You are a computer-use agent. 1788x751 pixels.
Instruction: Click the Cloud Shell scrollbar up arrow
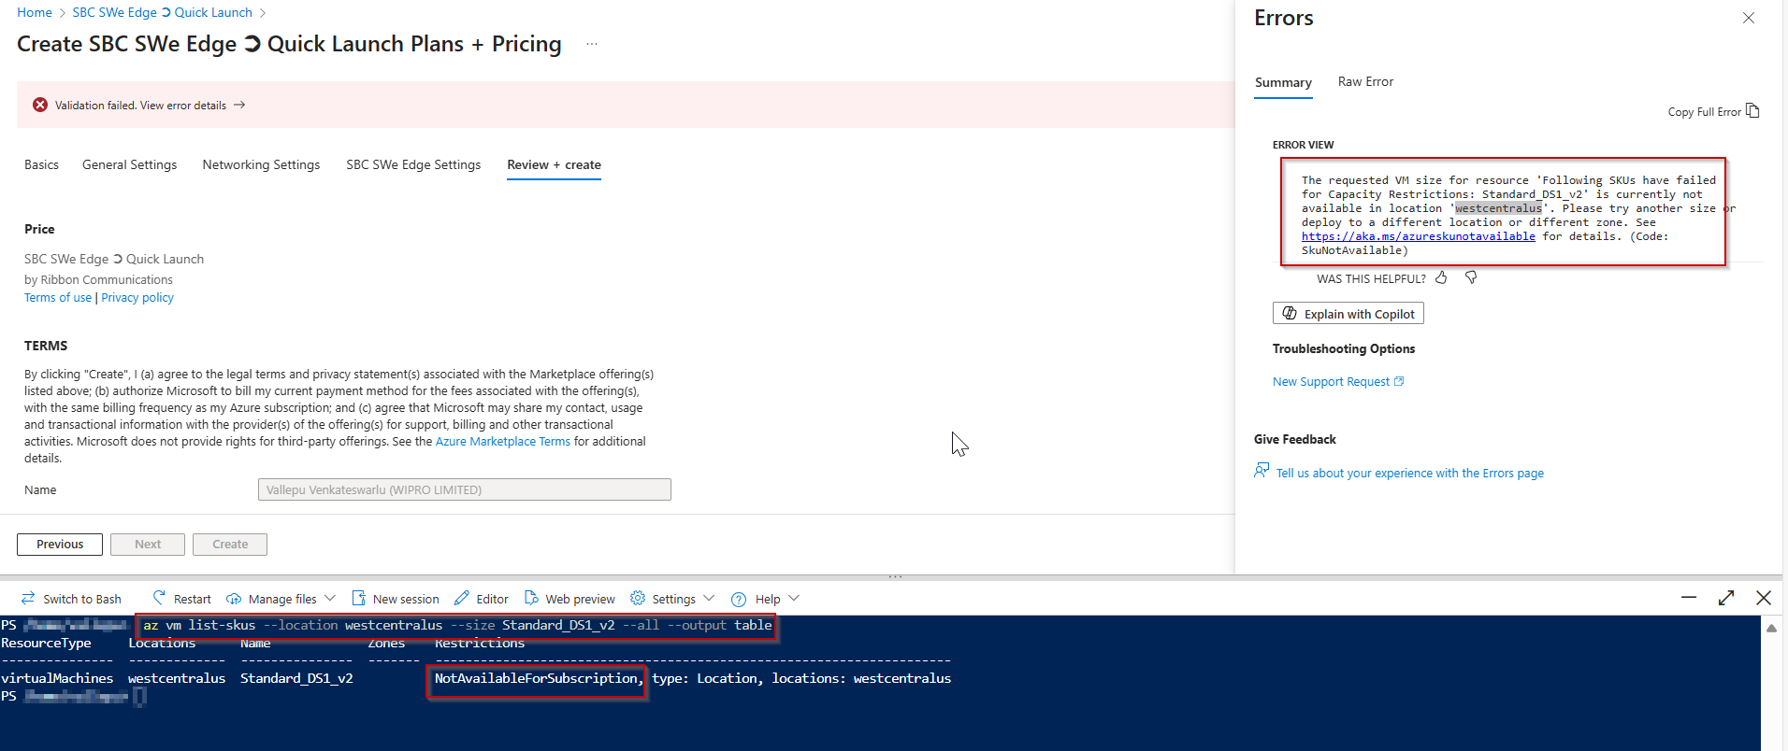pos(1771,629)
